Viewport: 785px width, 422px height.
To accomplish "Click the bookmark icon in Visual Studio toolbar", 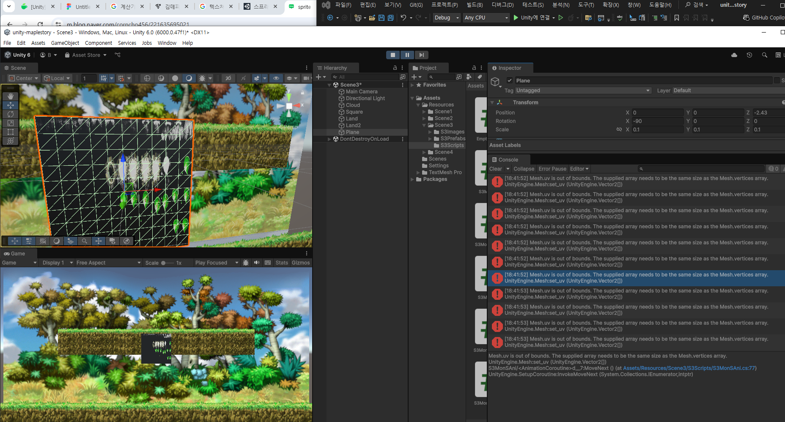I will [677, 18].
